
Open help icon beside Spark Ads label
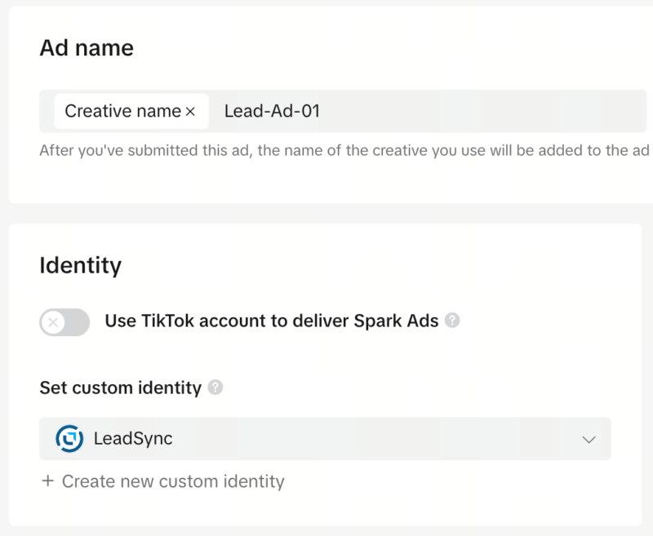[x=452, y=321]
